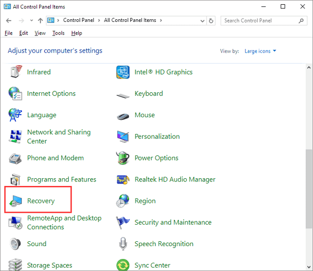Open the Programs and Features link
Screen dimensions: 313x271
click(62, 179)
